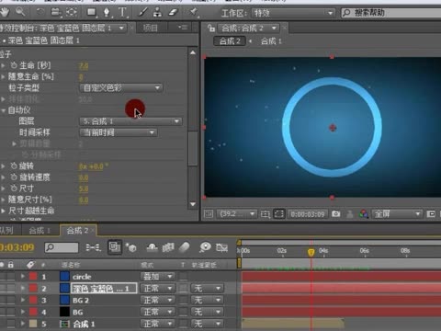441x331 pixels.
Task: Select the Pan Behind anchor tool
Action: (72, 12)
